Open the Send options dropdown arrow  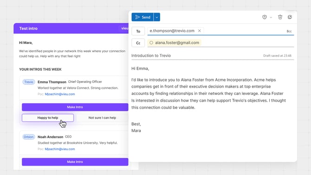tap(157, 17)
